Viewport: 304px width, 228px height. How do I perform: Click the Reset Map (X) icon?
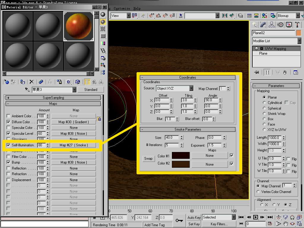coord(31,82)
